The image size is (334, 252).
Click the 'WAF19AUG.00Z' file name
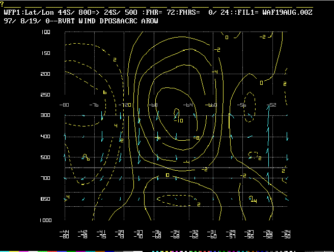point(287,13)
